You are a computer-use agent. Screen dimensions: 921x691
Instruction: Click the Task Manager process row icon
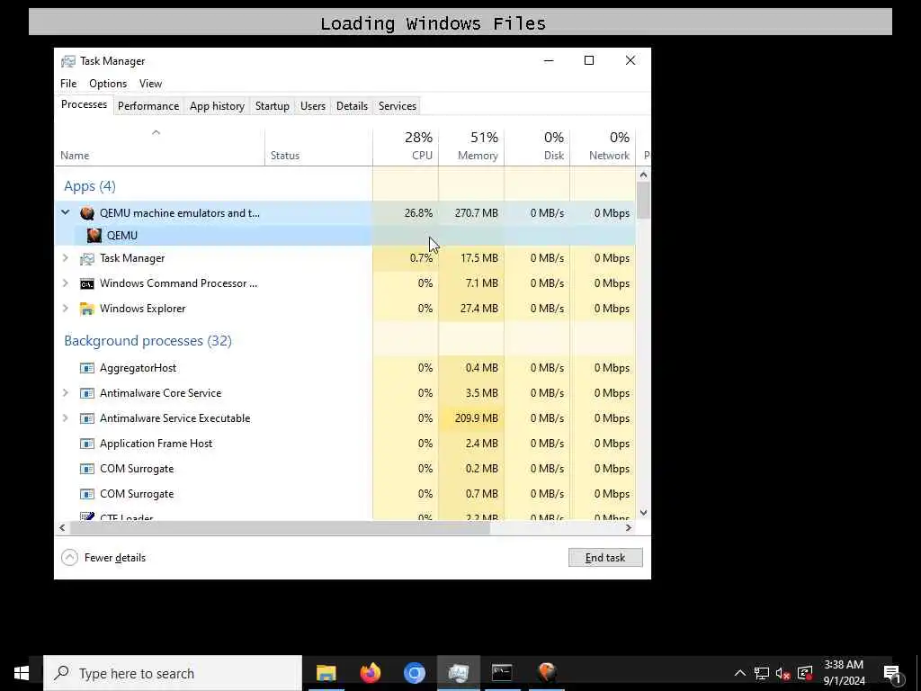click(87, 258)
